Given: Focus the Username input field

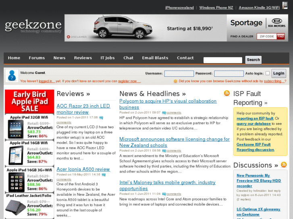Looking at the screenshot, I should pyautogui.click(x=179, y=74).
